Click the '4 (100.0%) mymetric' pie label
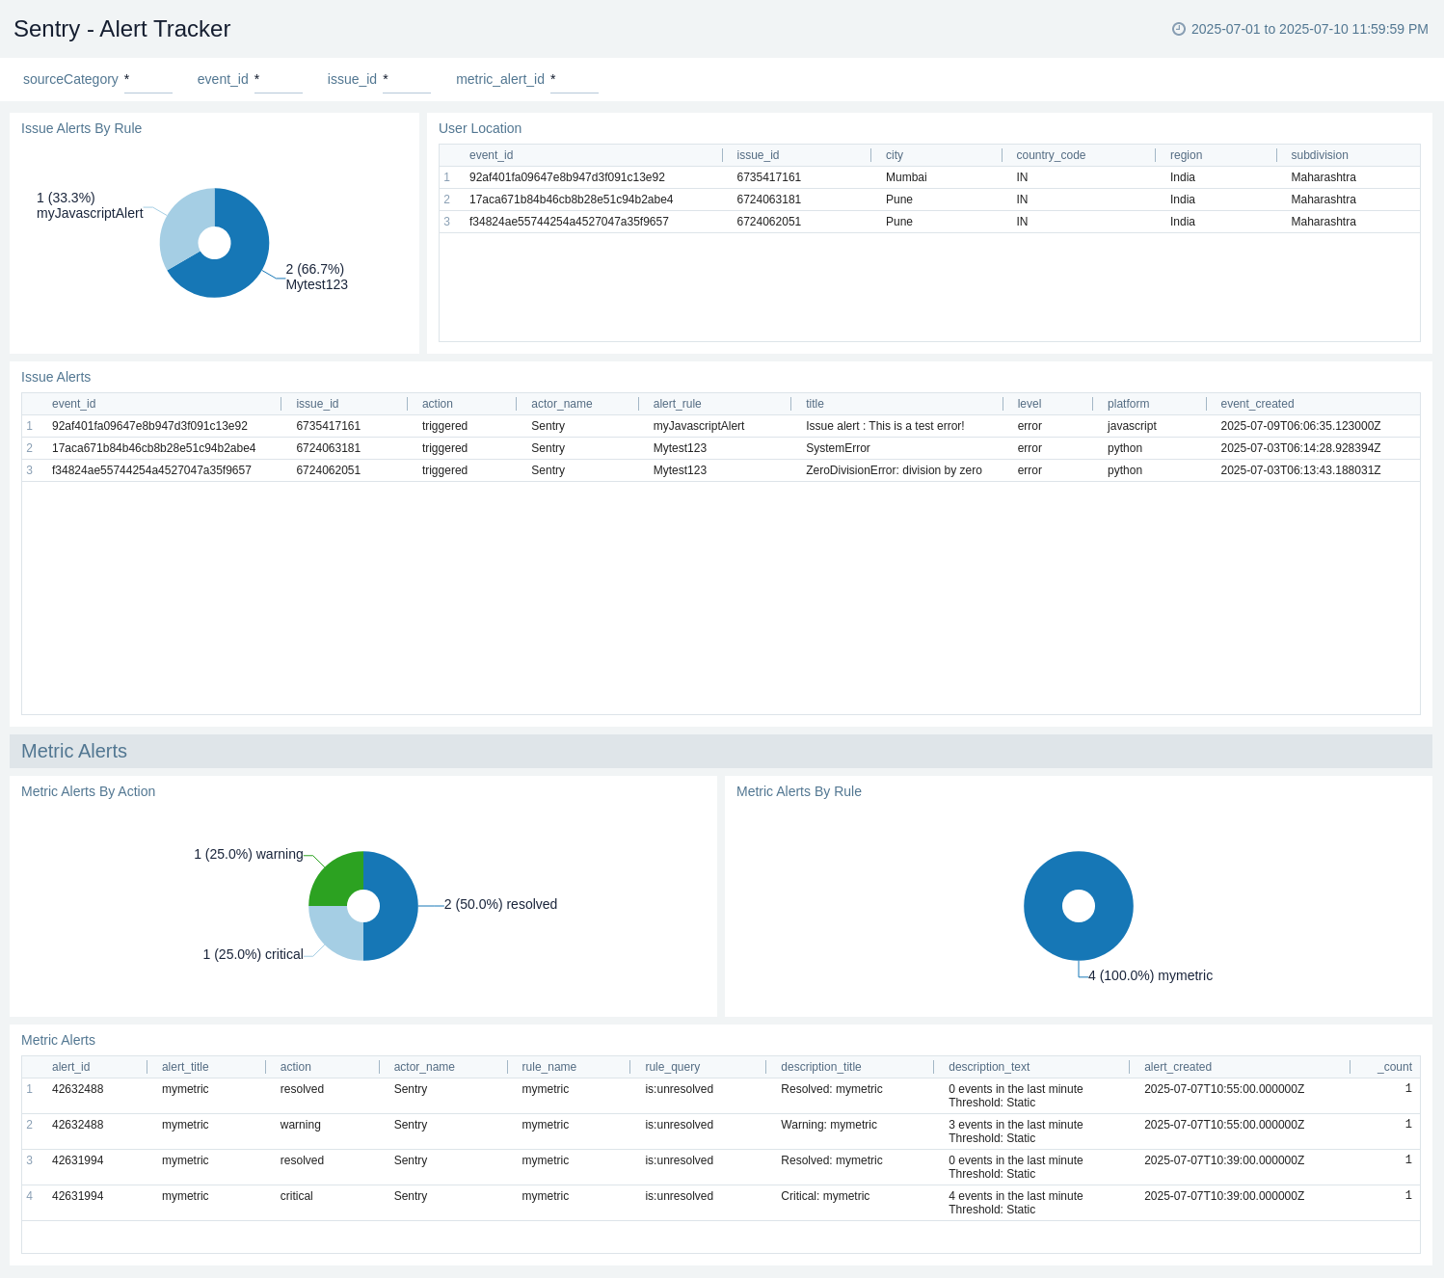The width and height of the screenshot is (1444, 1278). [1150, 975]
